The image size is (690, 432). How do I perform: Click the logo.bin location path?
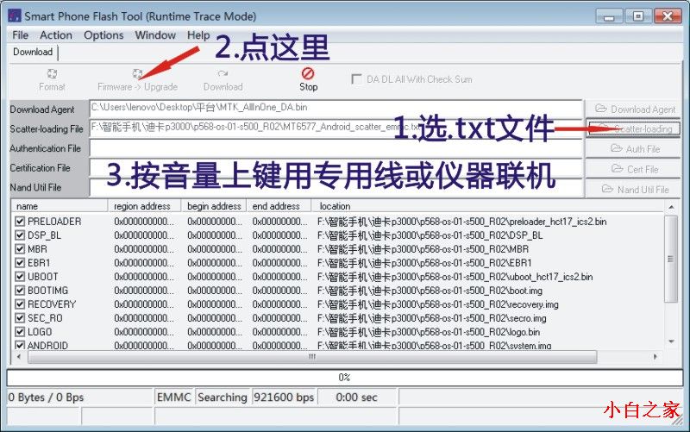coord(429,332)
